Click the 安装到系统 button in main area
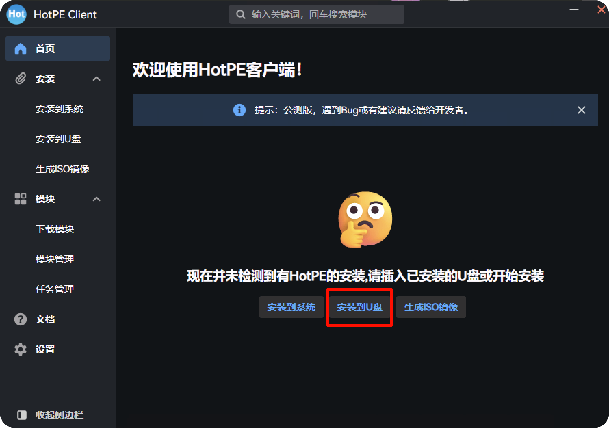 point(291,307)
